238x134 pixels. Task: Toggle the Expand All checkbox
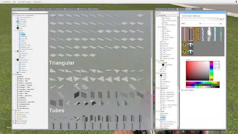pyautogui.click(x=157, y=16)
